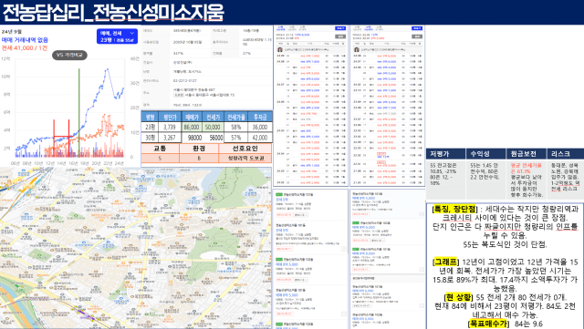Click the small square icon on the first right listing card
This screenshot has height=329, width=584.
click(422, 214)
